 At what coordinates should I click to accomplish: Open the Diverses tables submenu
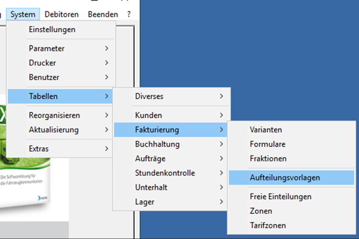[x=150, y=96]
